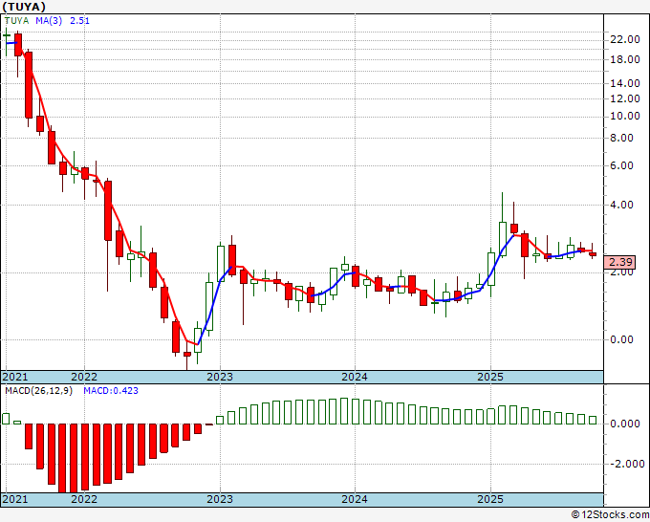Click the current price tag 2.39
This screenshot has width=650, height=522.
pos(620,262)
